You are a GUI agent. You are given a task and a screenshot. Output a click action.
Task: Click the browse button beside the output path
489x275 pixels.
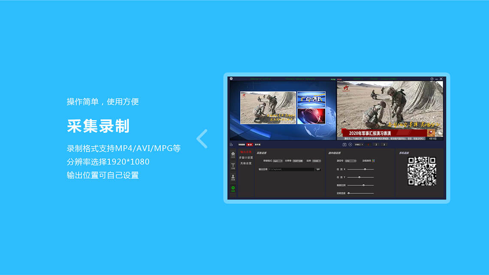point(318,170)
